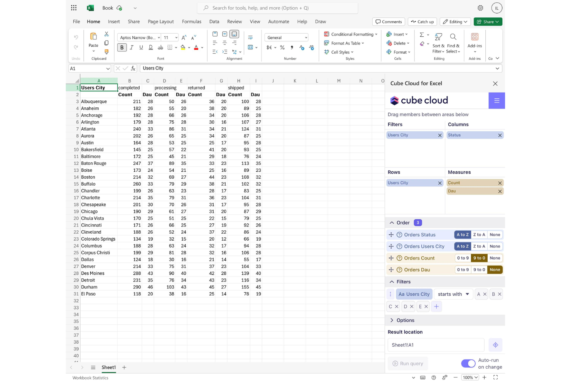The width and height of the screenshot is (571, 381).
Task: Switch to the Insert tab
Action: [114, 22]
